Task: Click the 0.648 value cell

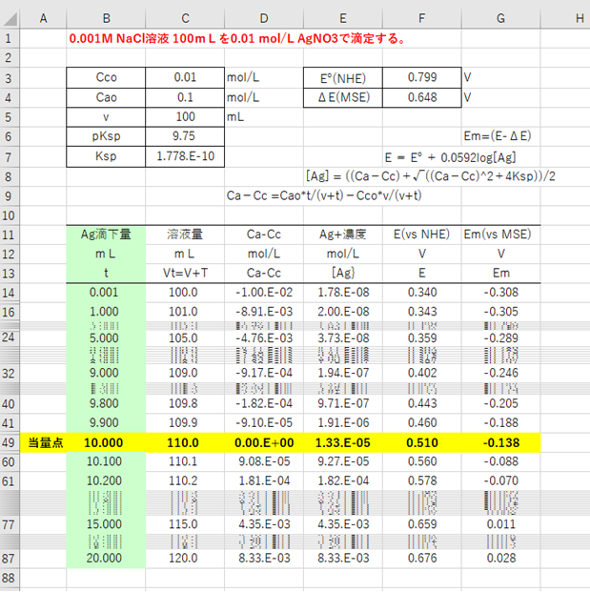Action: click(421, 97)
